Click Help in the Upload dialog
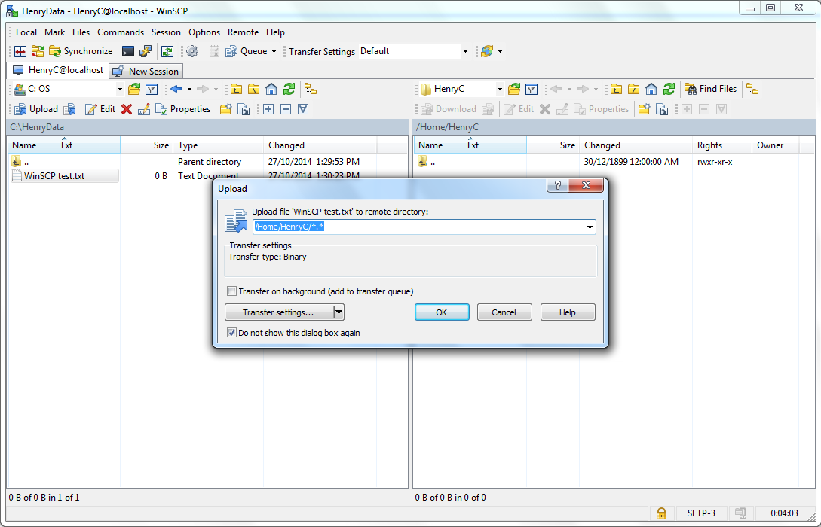821x527 pixels. point(568,312)
